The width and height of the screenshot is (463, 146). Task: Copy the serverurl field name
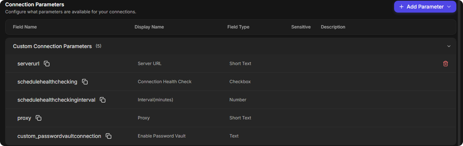[47, 64]
